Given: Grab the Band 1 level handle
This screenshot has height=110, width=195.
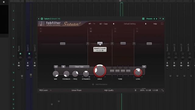Looking at the screenshot, I should coord(63,44).
